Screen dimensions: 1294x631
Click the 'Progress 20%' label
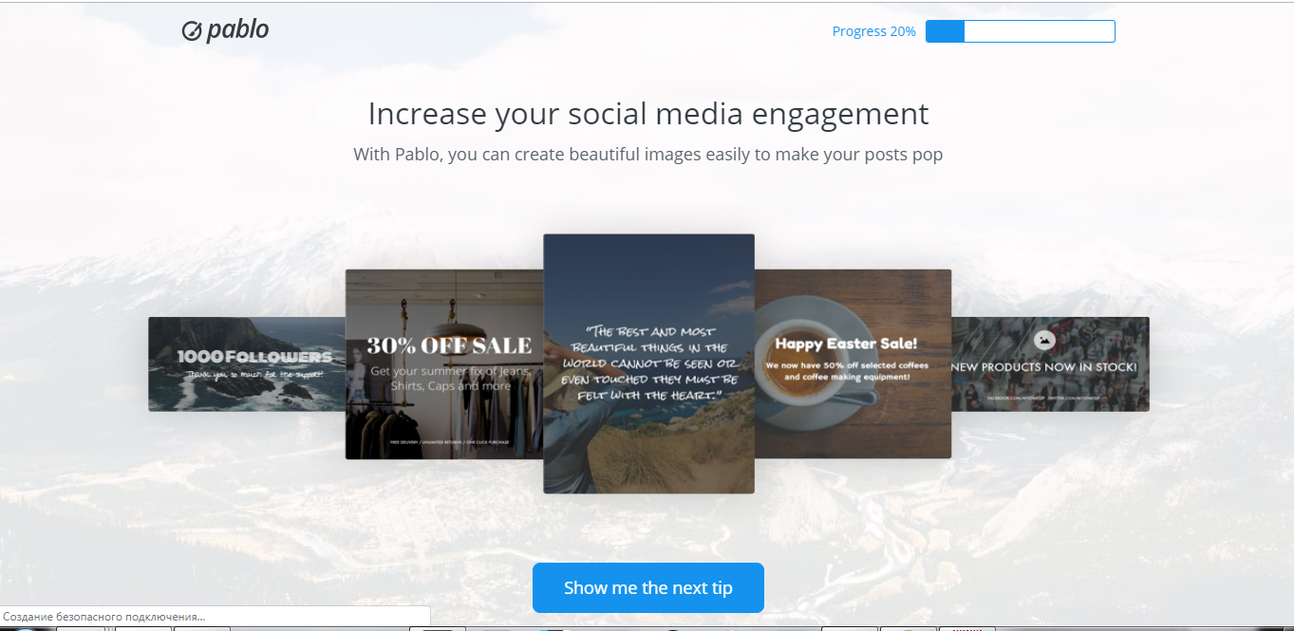point(873,31)
